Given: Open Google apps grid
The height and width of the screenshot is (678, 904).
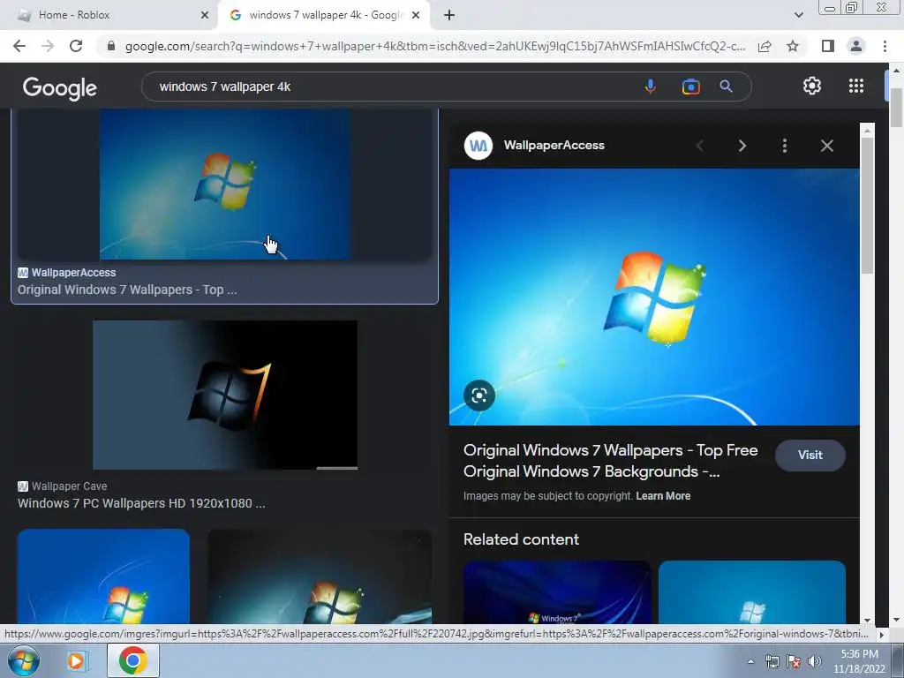Looking at the screenshot, I should pos(856,86).
